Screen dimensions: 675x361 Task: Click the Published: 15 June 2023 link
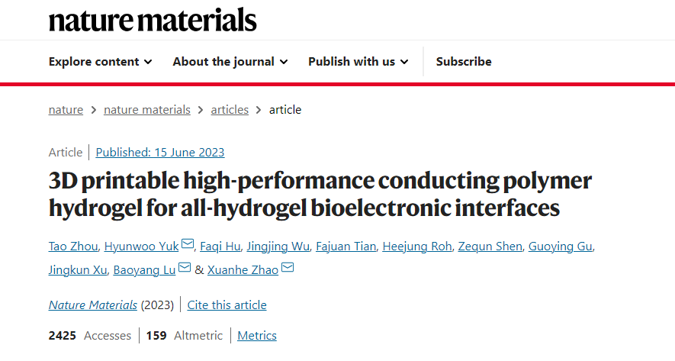coord(160,153)
